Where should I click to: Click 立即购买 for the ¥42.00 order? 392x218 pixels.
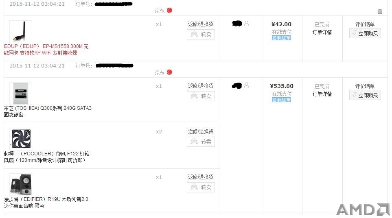pos(365,33)
